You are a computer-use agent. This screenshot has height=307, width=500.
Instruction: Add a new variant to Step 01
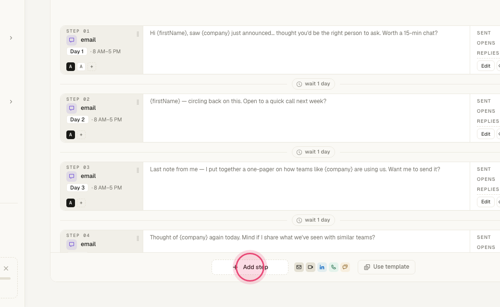click(x=91, y=67)
